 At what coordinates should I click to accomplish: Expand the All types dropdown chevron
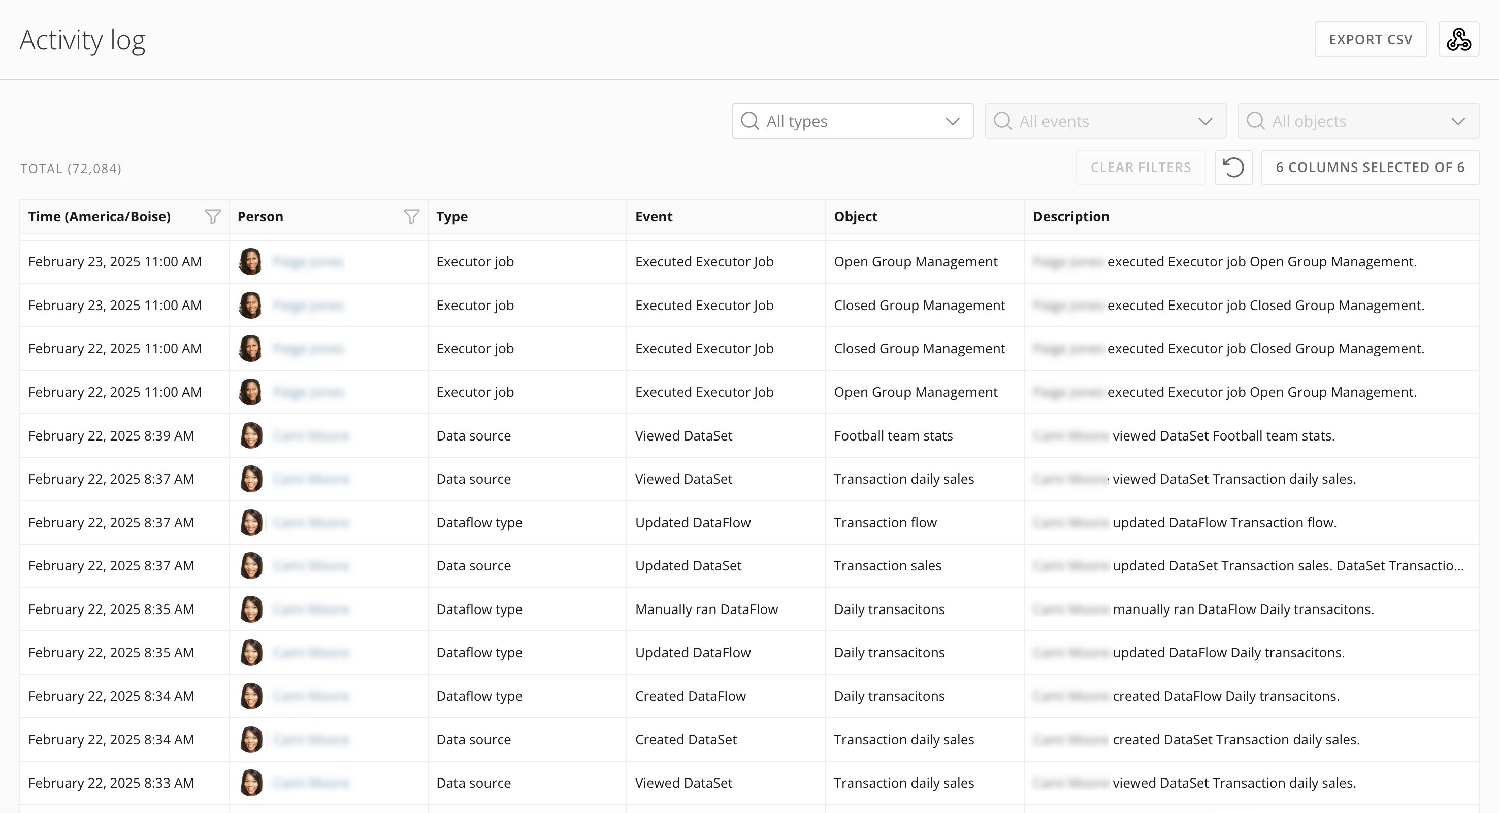pyautogui.click(x=952, y=121)
